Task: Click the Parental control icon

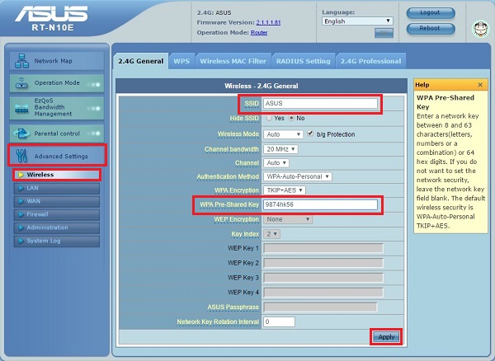Action: (x=21, y=134)
